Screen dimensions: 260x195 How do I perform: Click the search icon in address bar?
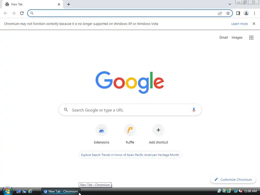tap(32, 13)
